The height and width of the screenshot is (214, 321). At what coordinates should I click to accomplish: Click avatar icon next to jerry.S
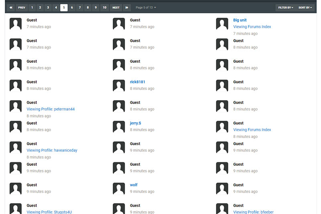tap(119, 127)
